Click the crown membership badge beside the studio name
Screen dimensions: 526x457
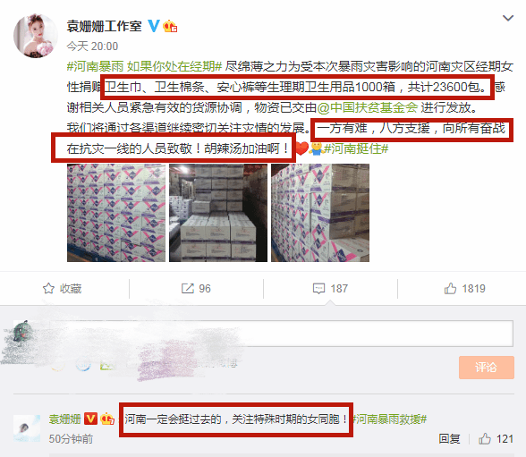[170, 26]
